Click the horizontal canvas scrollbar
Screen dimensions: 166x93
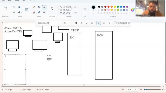tap(81, 86)
